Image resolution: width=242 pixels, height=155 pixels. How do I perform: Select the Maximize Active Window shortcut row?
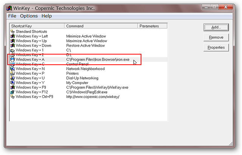click(88, 41)
